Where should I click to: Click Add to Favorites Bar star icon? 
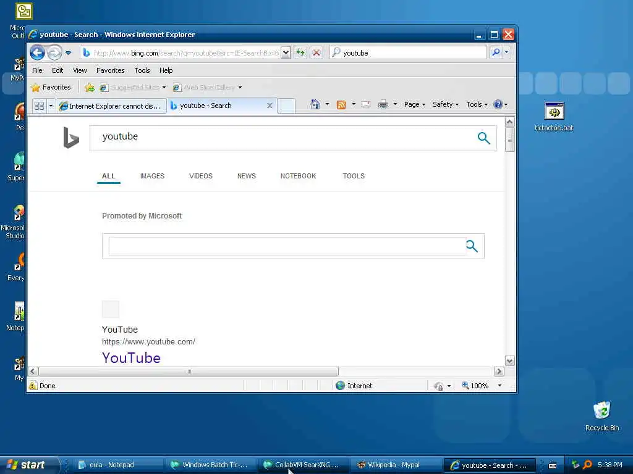click(90, 88)
